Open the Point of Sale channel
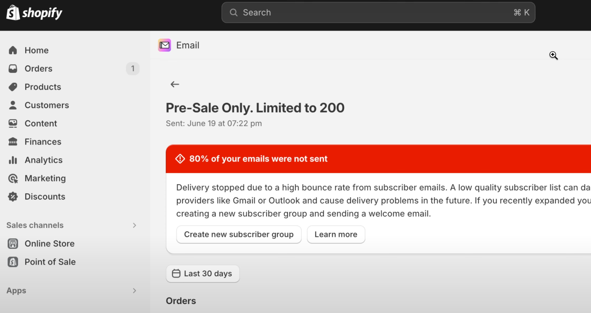Viewport: 591px width, 313px height. pyautogui.click(x=50, y=261)
